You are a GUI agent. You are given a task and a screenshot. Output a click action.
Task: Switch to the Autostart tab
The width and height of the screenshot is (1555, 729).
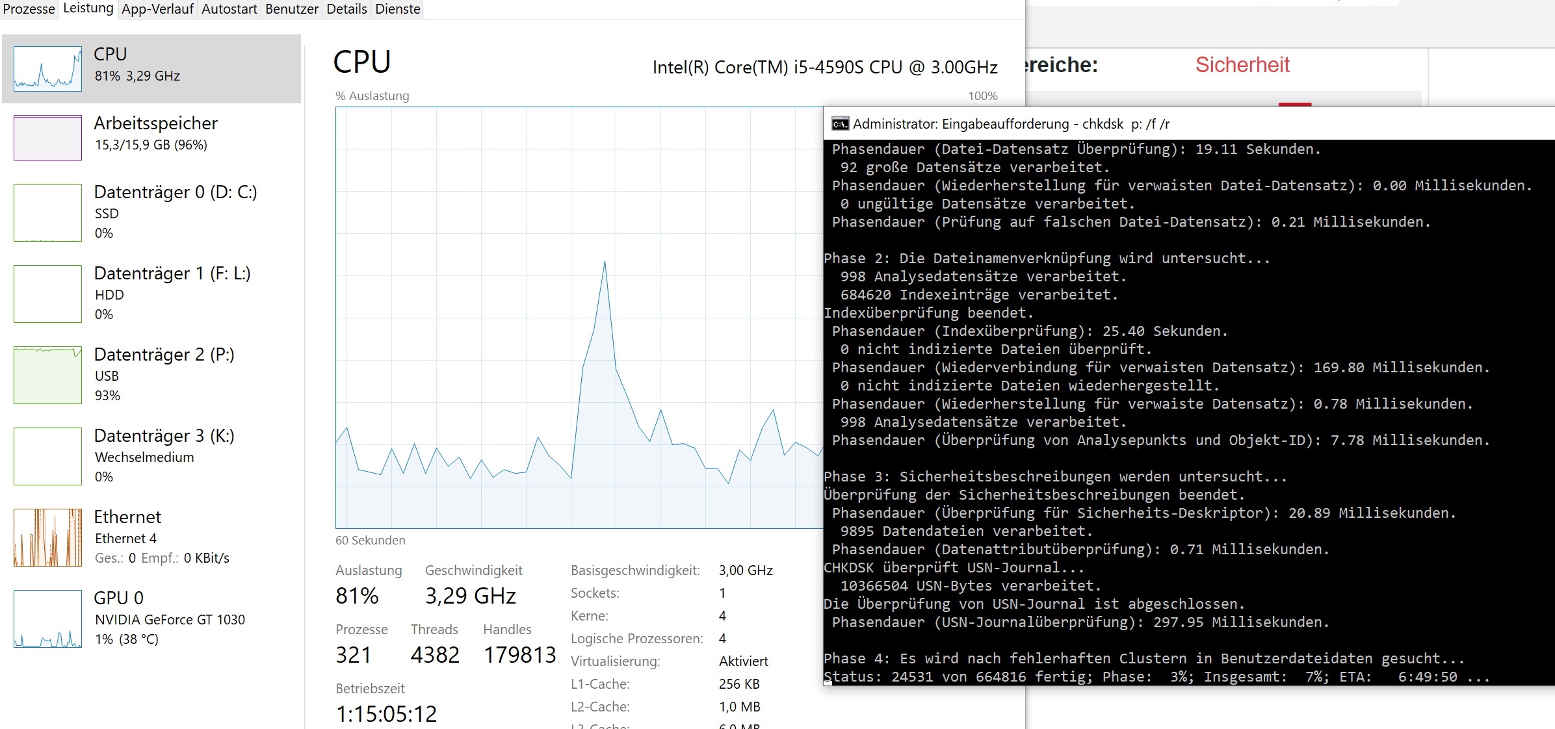(229, 9)
